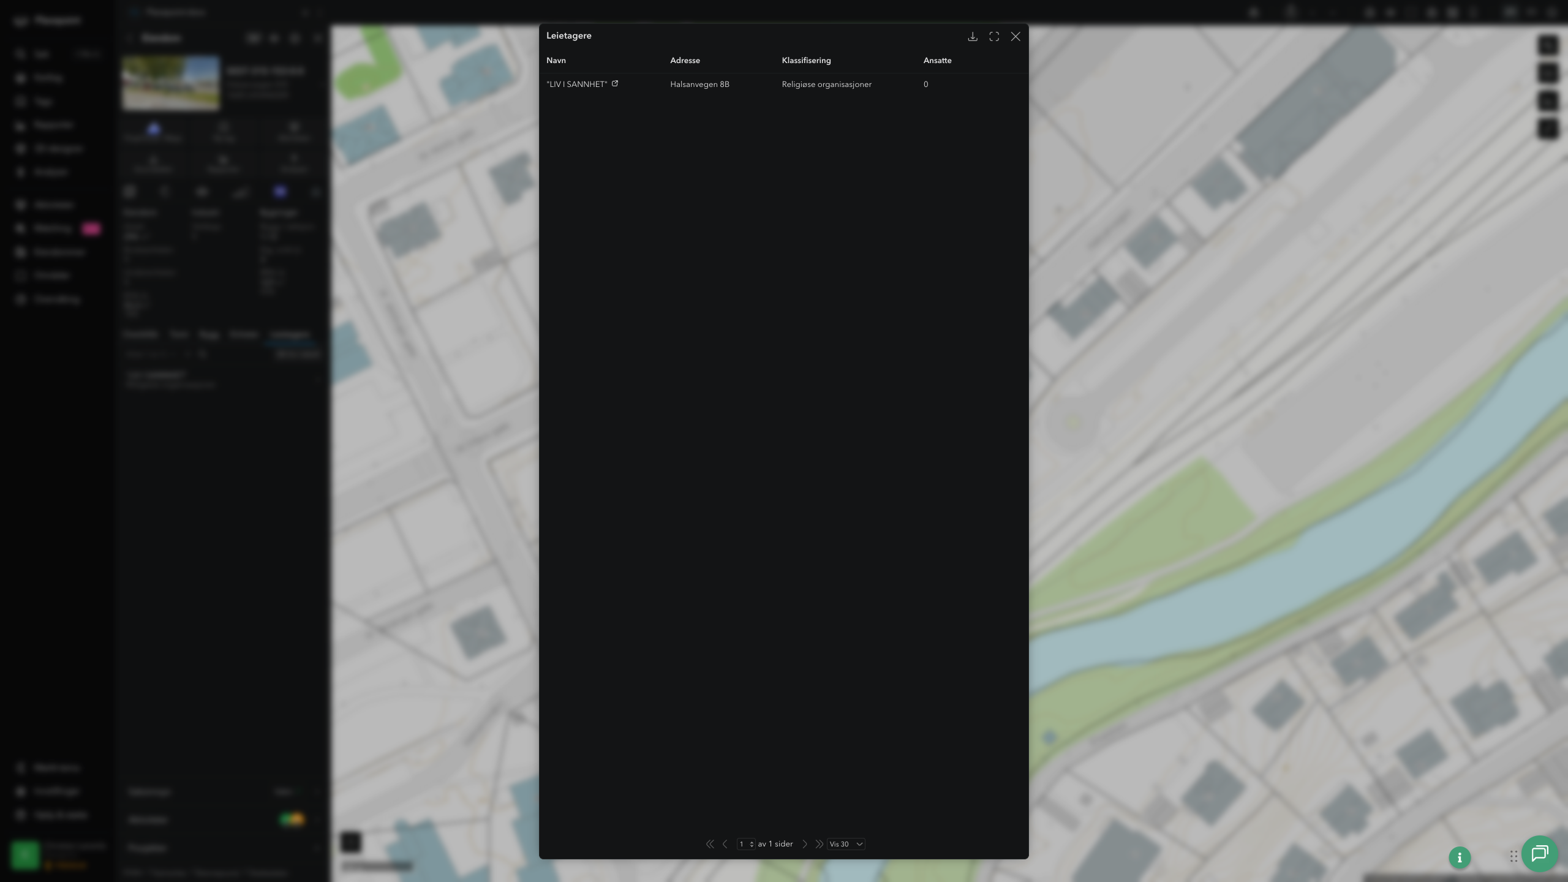
Task: Open external link beside "LIV I SANNHET"
Action: click(615, 84)
